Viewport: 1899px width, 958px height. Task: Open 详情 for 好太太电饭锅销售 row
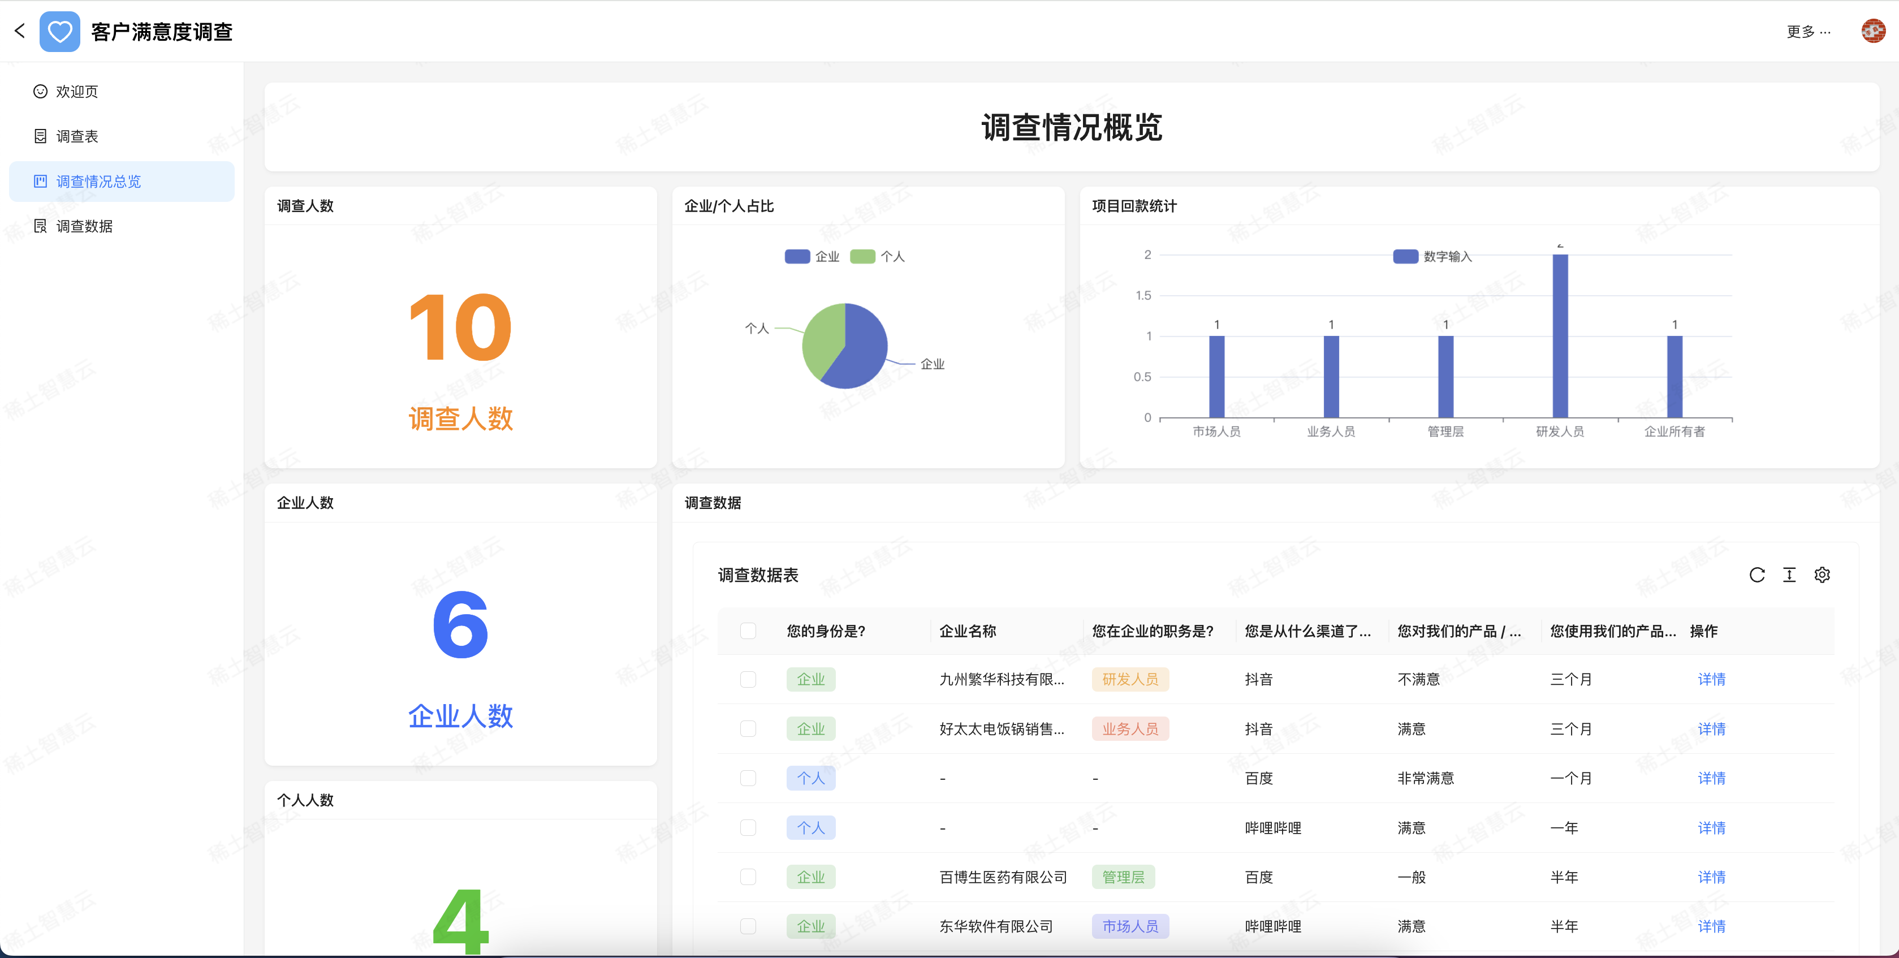click(1711, 729)
